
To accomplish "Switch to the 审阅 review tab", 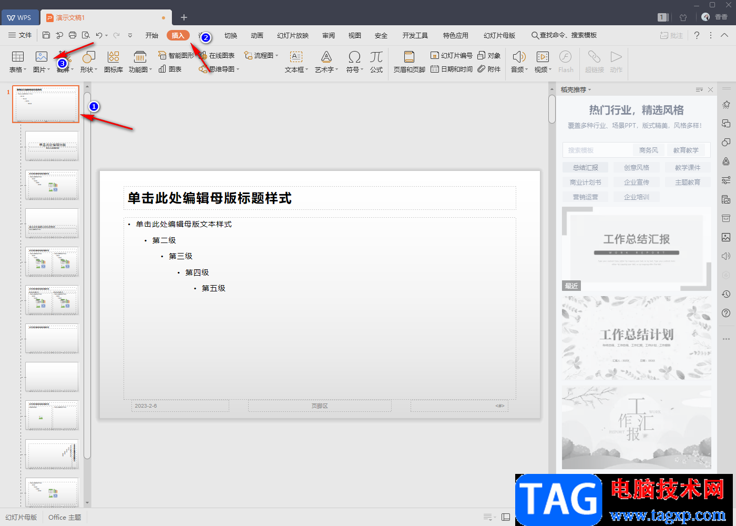I will pyautogui.click(x=329, y=35).
